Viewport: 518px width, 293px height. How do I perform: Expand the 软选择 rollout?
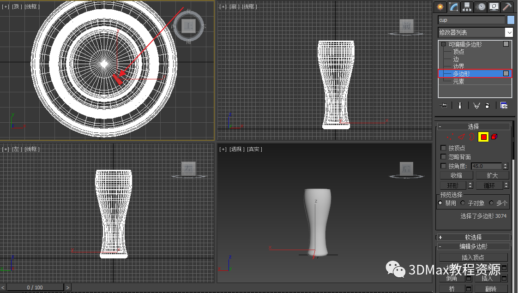(x=473, y=237)
